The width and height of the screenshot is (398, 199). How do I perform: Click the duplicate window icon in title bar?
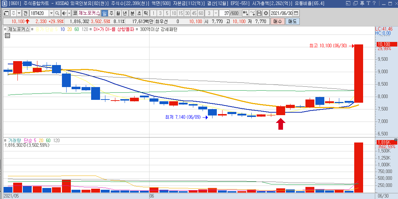pyautogui.click(x=355, y=4)
